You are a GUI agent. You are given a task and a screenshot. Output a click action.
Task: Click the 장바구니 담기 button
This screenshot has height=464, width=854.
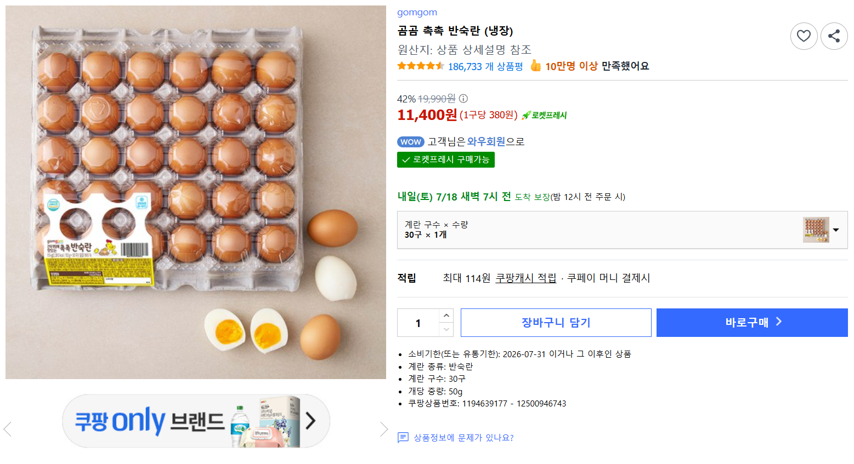556,323
